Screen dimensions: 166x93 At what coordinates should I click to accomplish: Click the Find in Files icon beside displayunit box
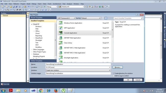tap(60, 7)
